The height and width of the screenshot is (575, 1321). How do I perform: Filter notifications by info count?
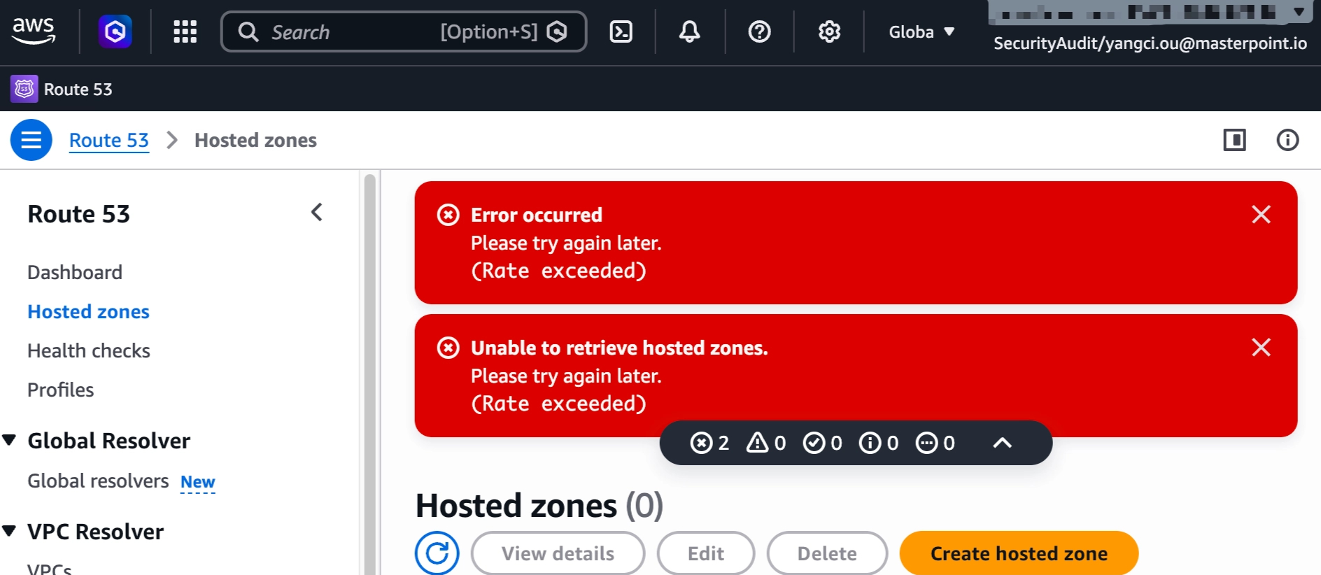(879, 443)
